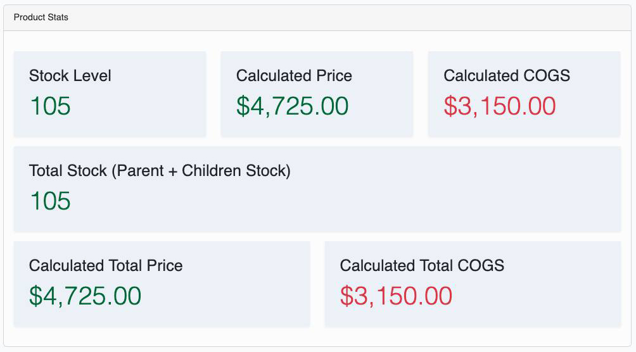The height and width of the screenshot is (352, 636).
Task: Click the Total Stock (Parent + Children Stock) label
Action: (x=160, y=171)
